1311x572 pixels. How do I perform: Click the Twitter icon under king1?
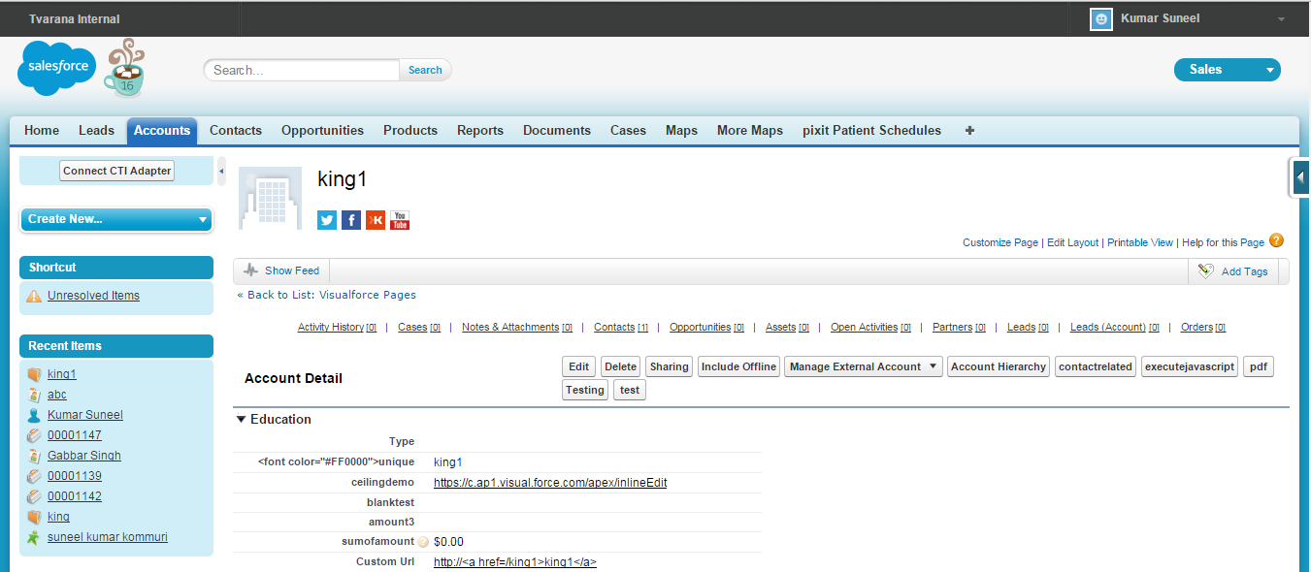(x=326, y=220)
